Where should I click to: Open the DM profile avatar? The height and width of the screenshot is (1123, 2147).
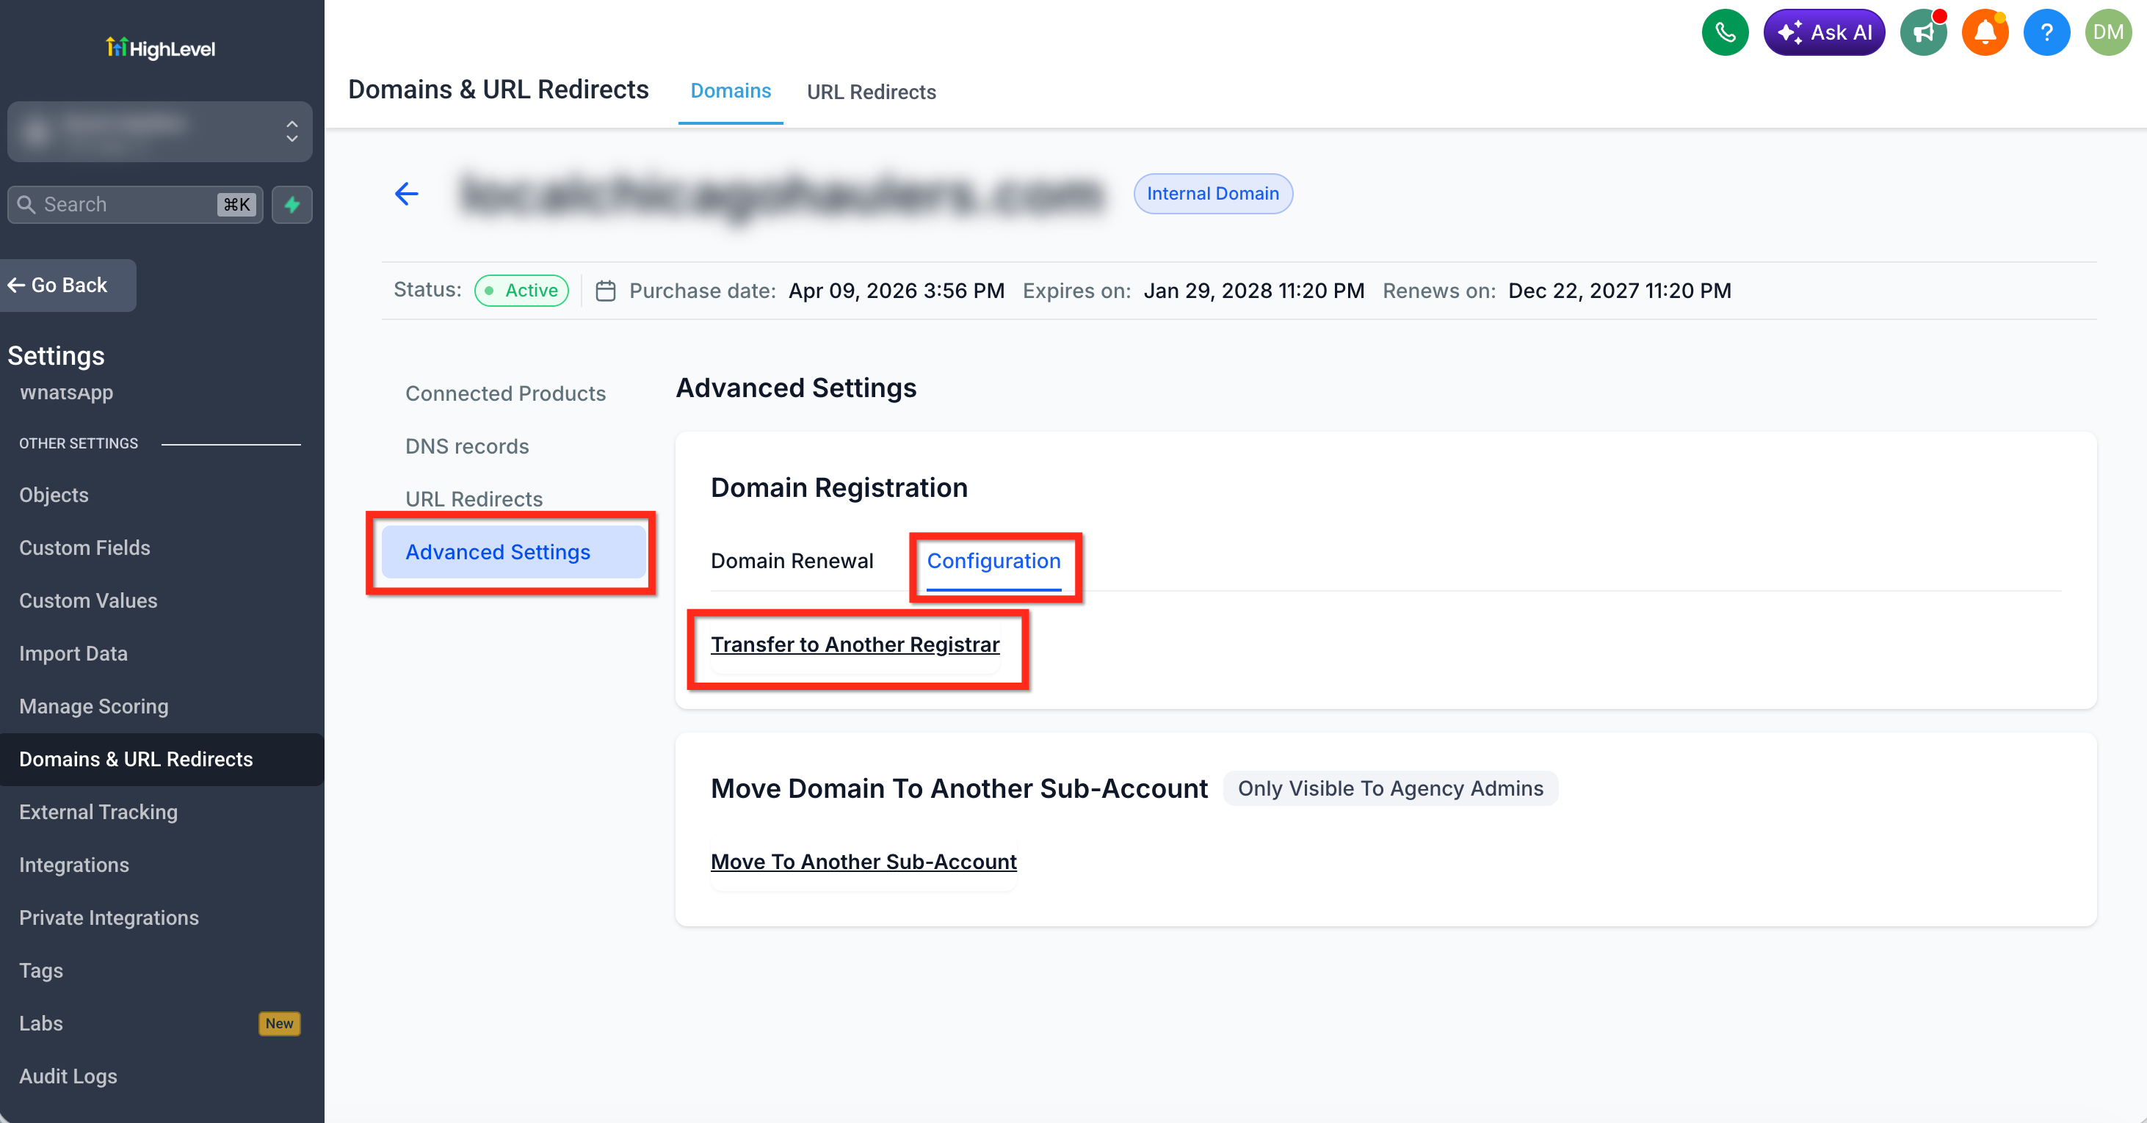tap(2108, 32)
